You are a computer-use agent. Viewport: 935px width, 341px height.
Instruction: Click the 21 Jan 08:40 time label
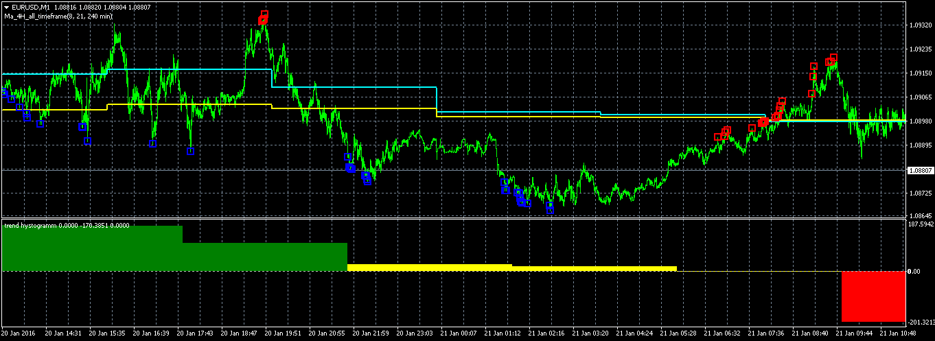[811, 333]
